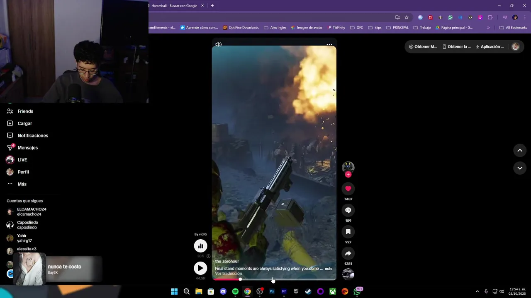Screen dimensions: 531x298
Task: Open Chrome media controls icon
Action: (x=505, y=17)
